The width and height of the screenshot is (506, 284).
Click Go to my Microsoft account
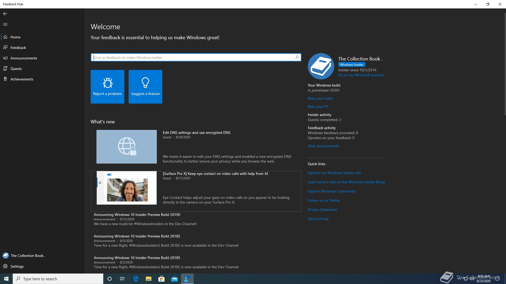[361, 75]
